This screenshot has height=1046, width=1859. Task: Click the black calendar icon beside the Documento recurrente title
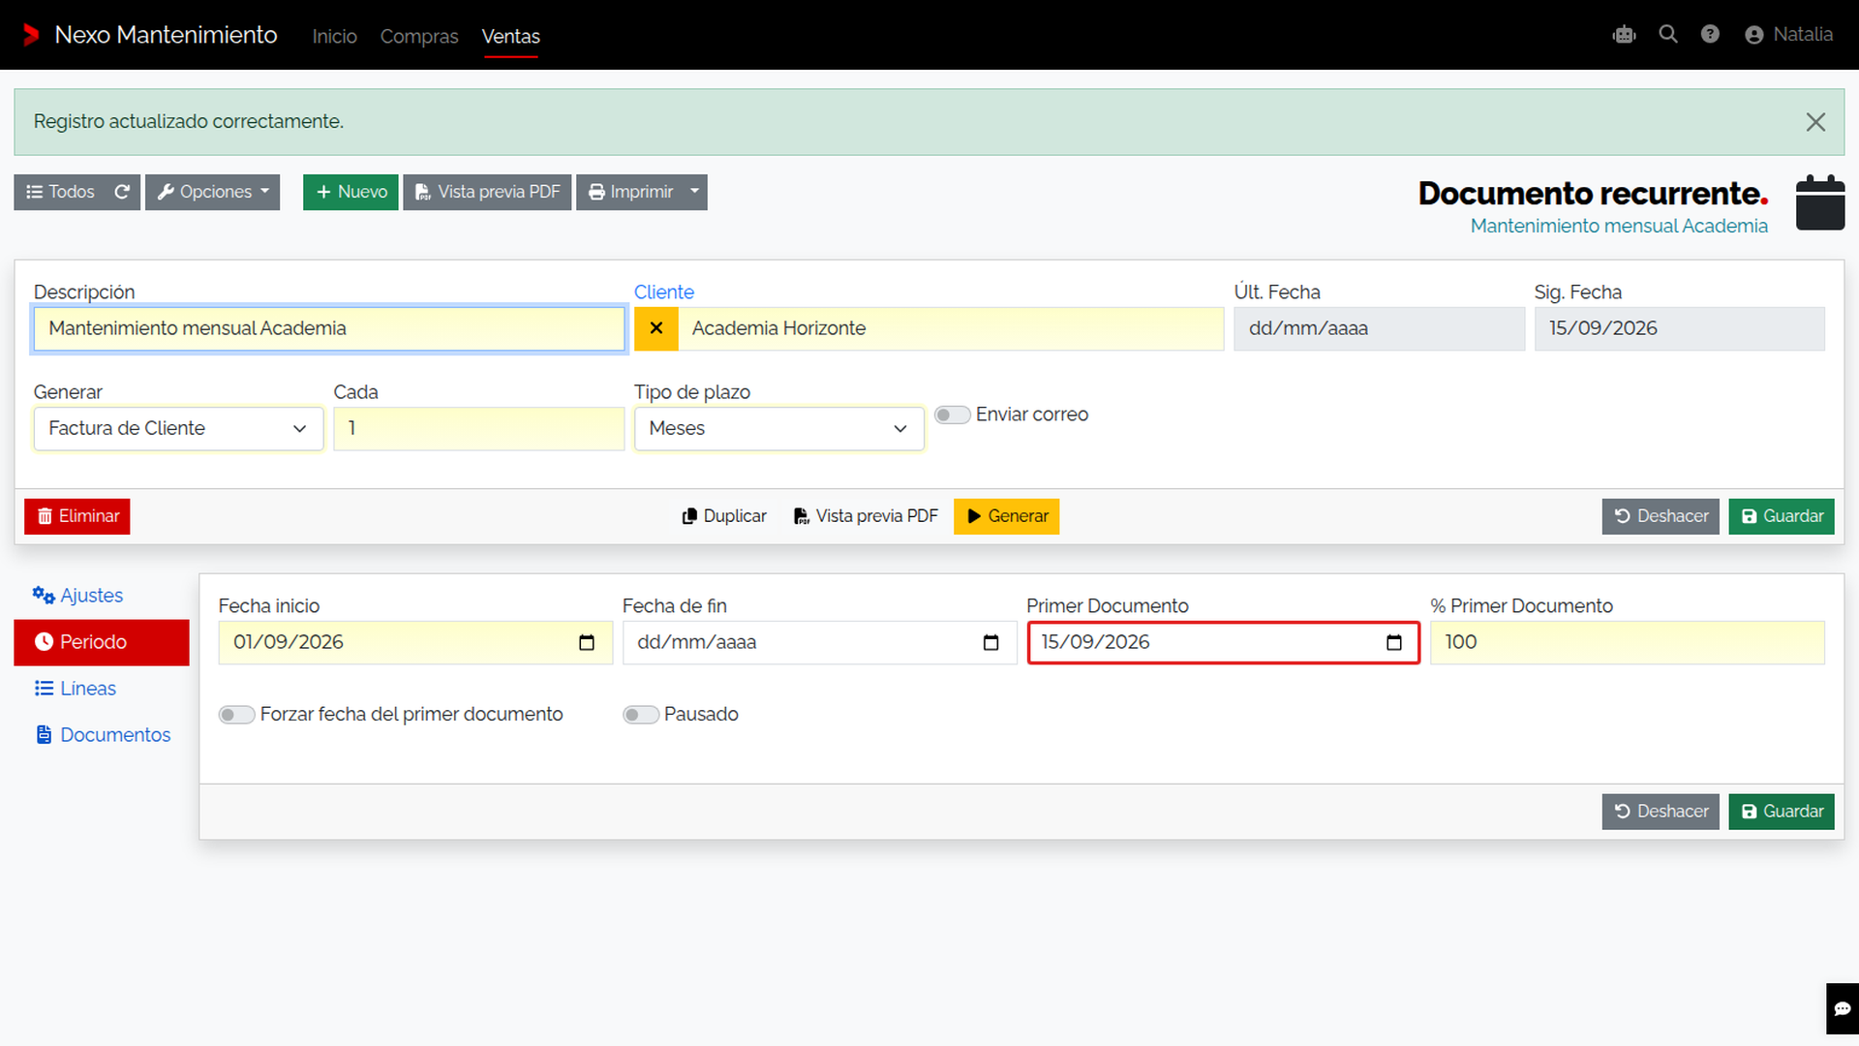pos(1820,202)
